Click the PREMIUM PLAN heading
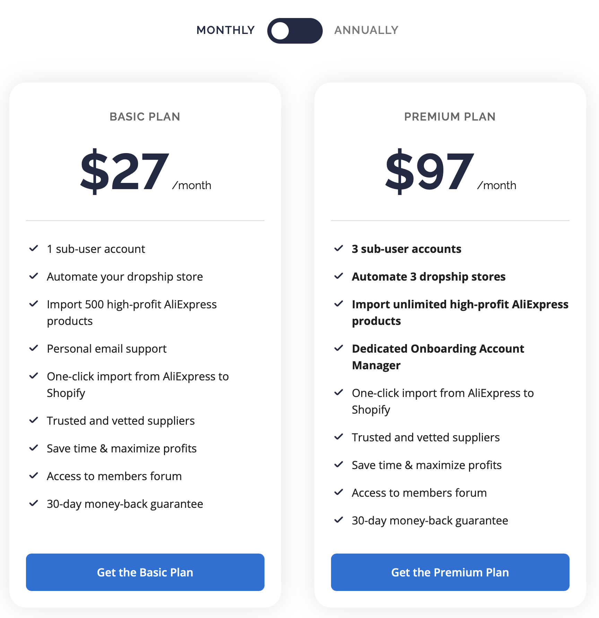This screenshot has width=599, height=618. coord(450,117)
